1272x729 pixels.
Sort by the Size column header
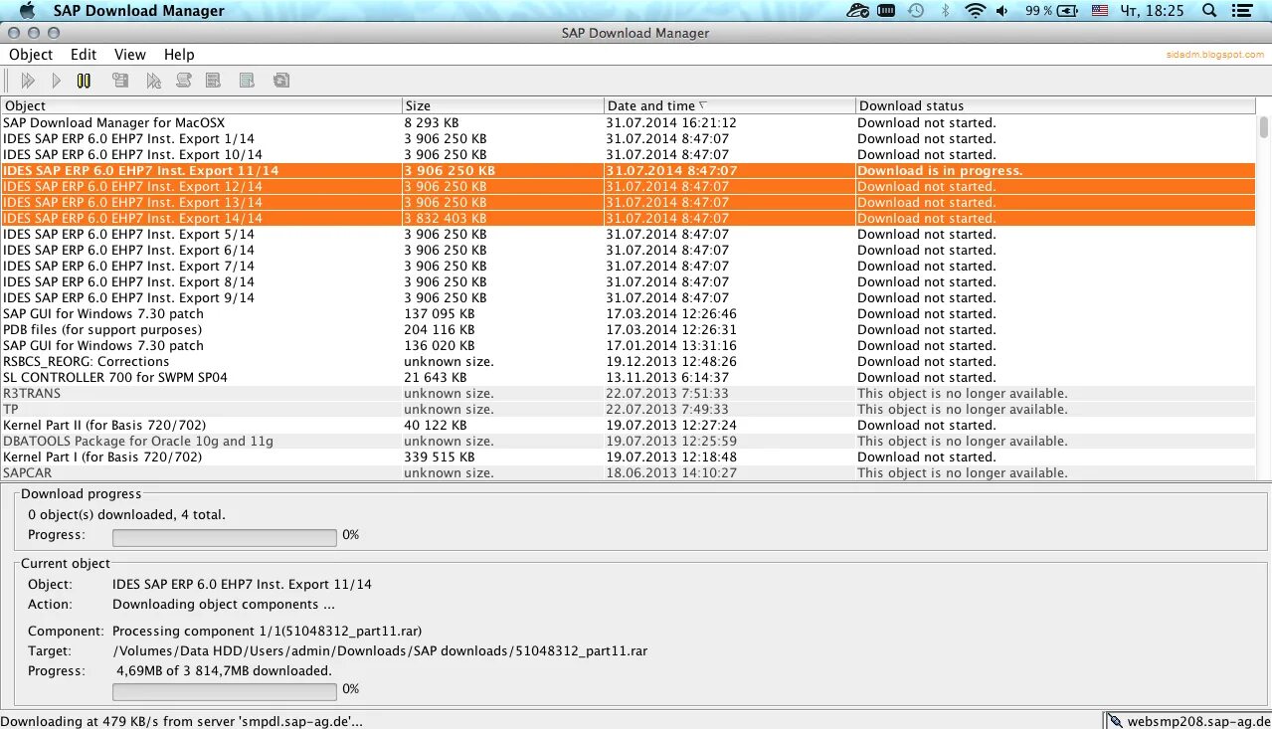pyautogui.click(x=503, y=105)
